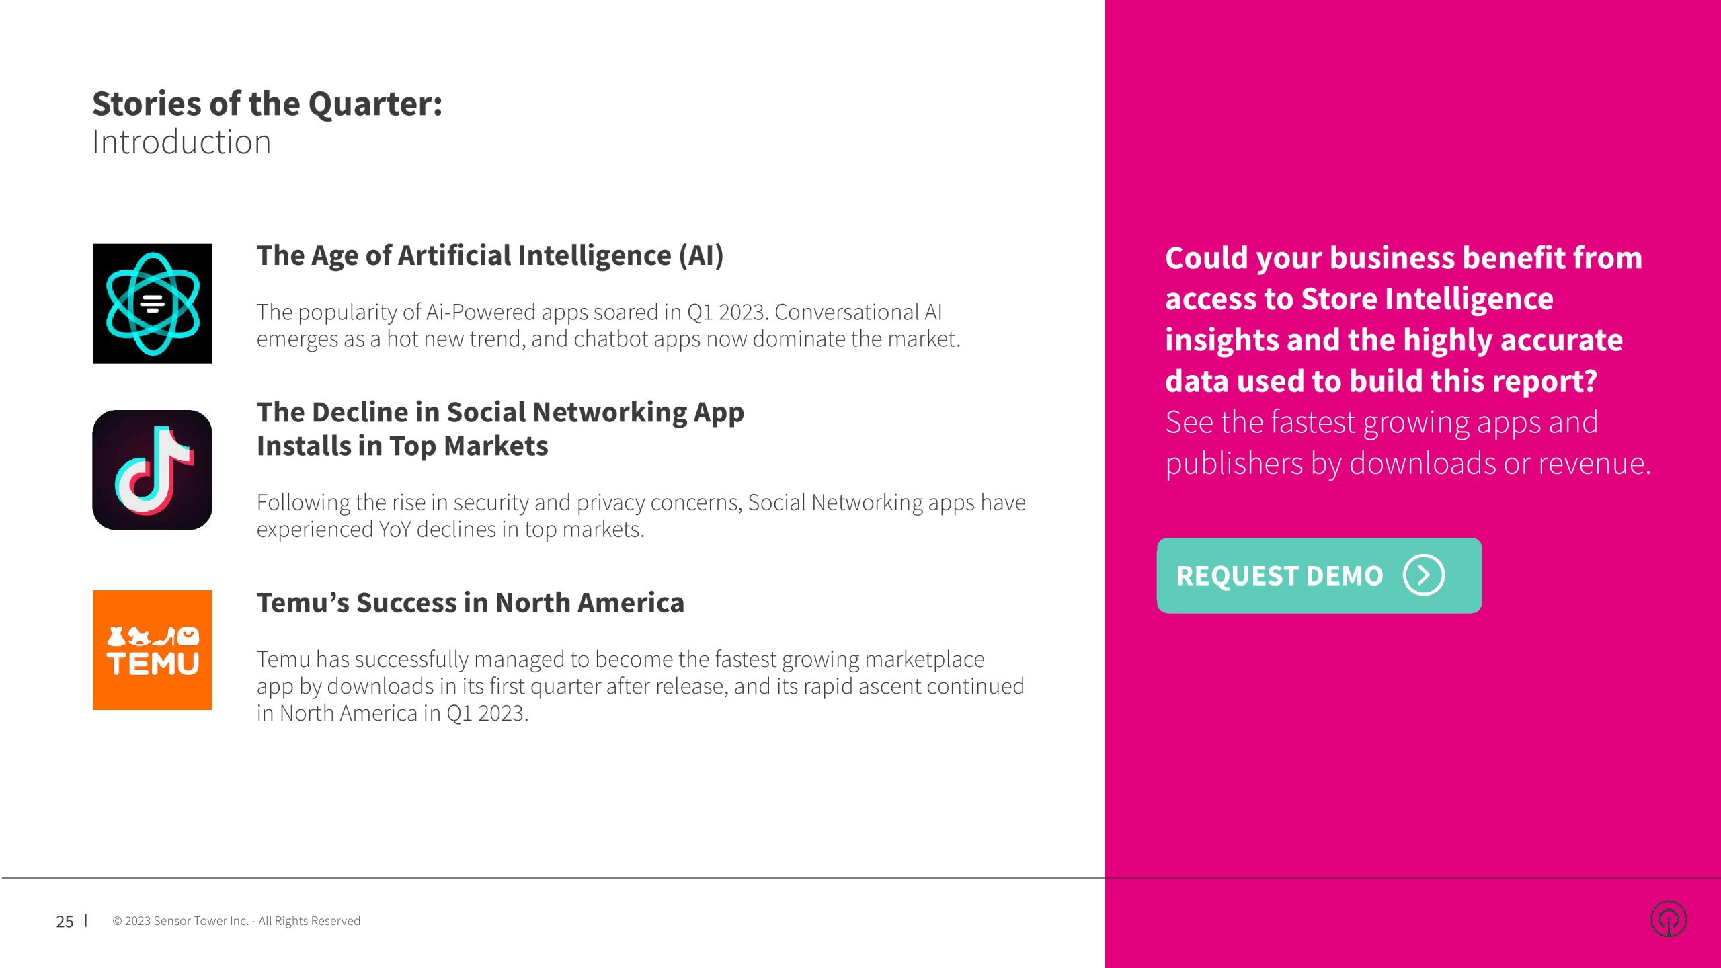Click the TikTok app icon

click(153, 470)
